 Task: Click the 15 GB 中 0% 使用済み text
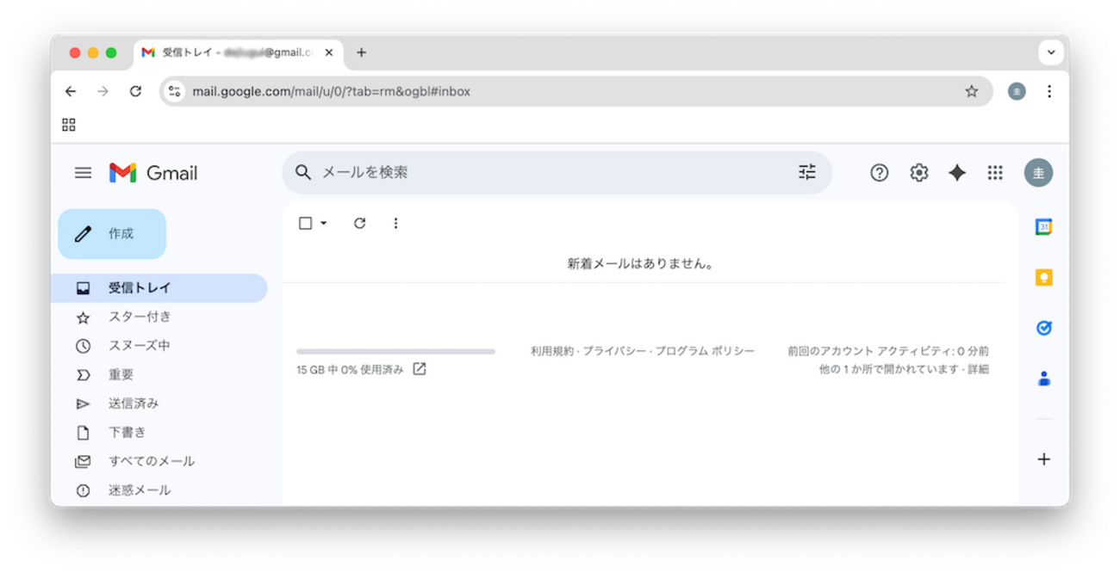click(x=350, y=369)
